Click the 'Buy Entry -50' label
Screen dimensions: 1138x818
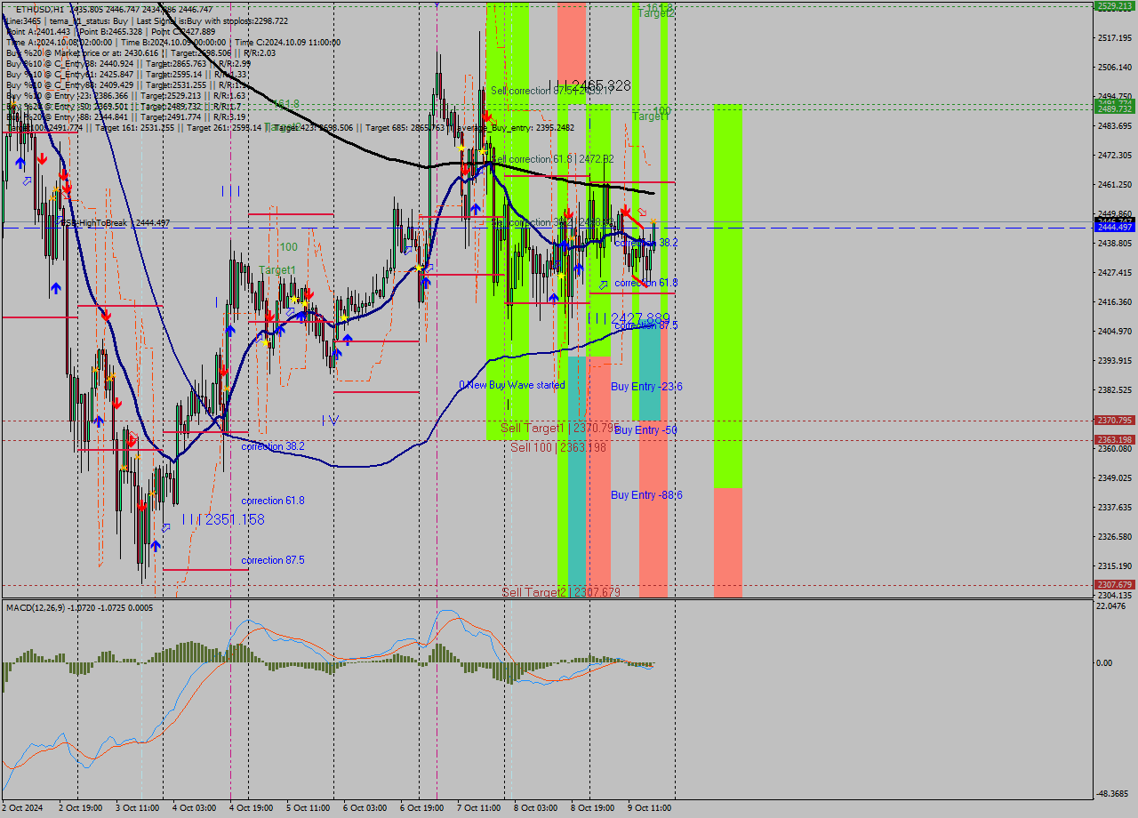pyautogui.click(x=645, y=429)
